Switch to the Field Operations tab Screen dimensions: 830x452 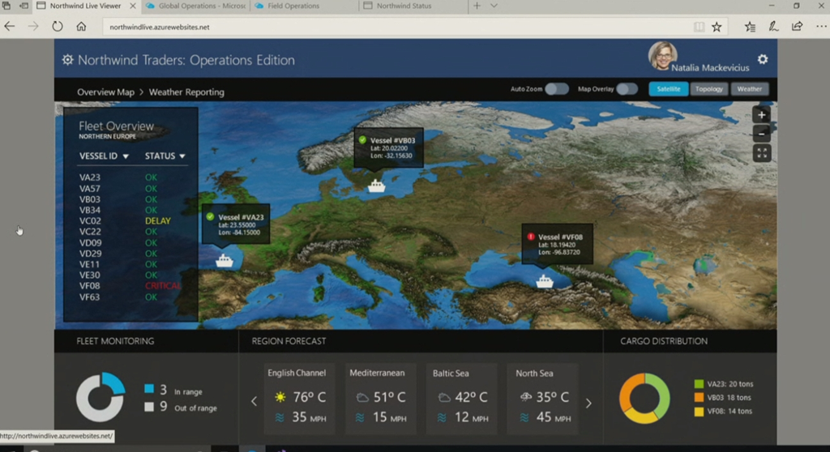coord(297,6)
